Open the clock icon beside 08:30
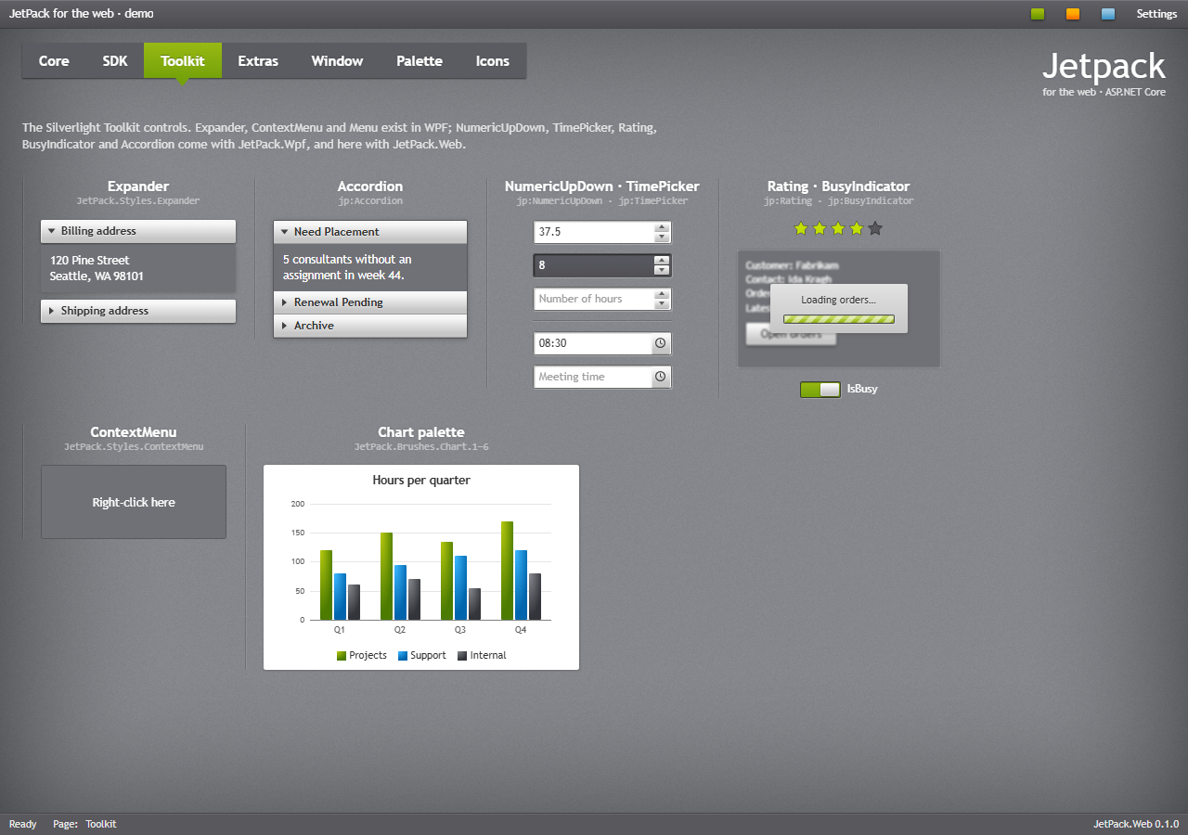The width and height of the screenshot is (1188, 835). click(x=660, y=343)
